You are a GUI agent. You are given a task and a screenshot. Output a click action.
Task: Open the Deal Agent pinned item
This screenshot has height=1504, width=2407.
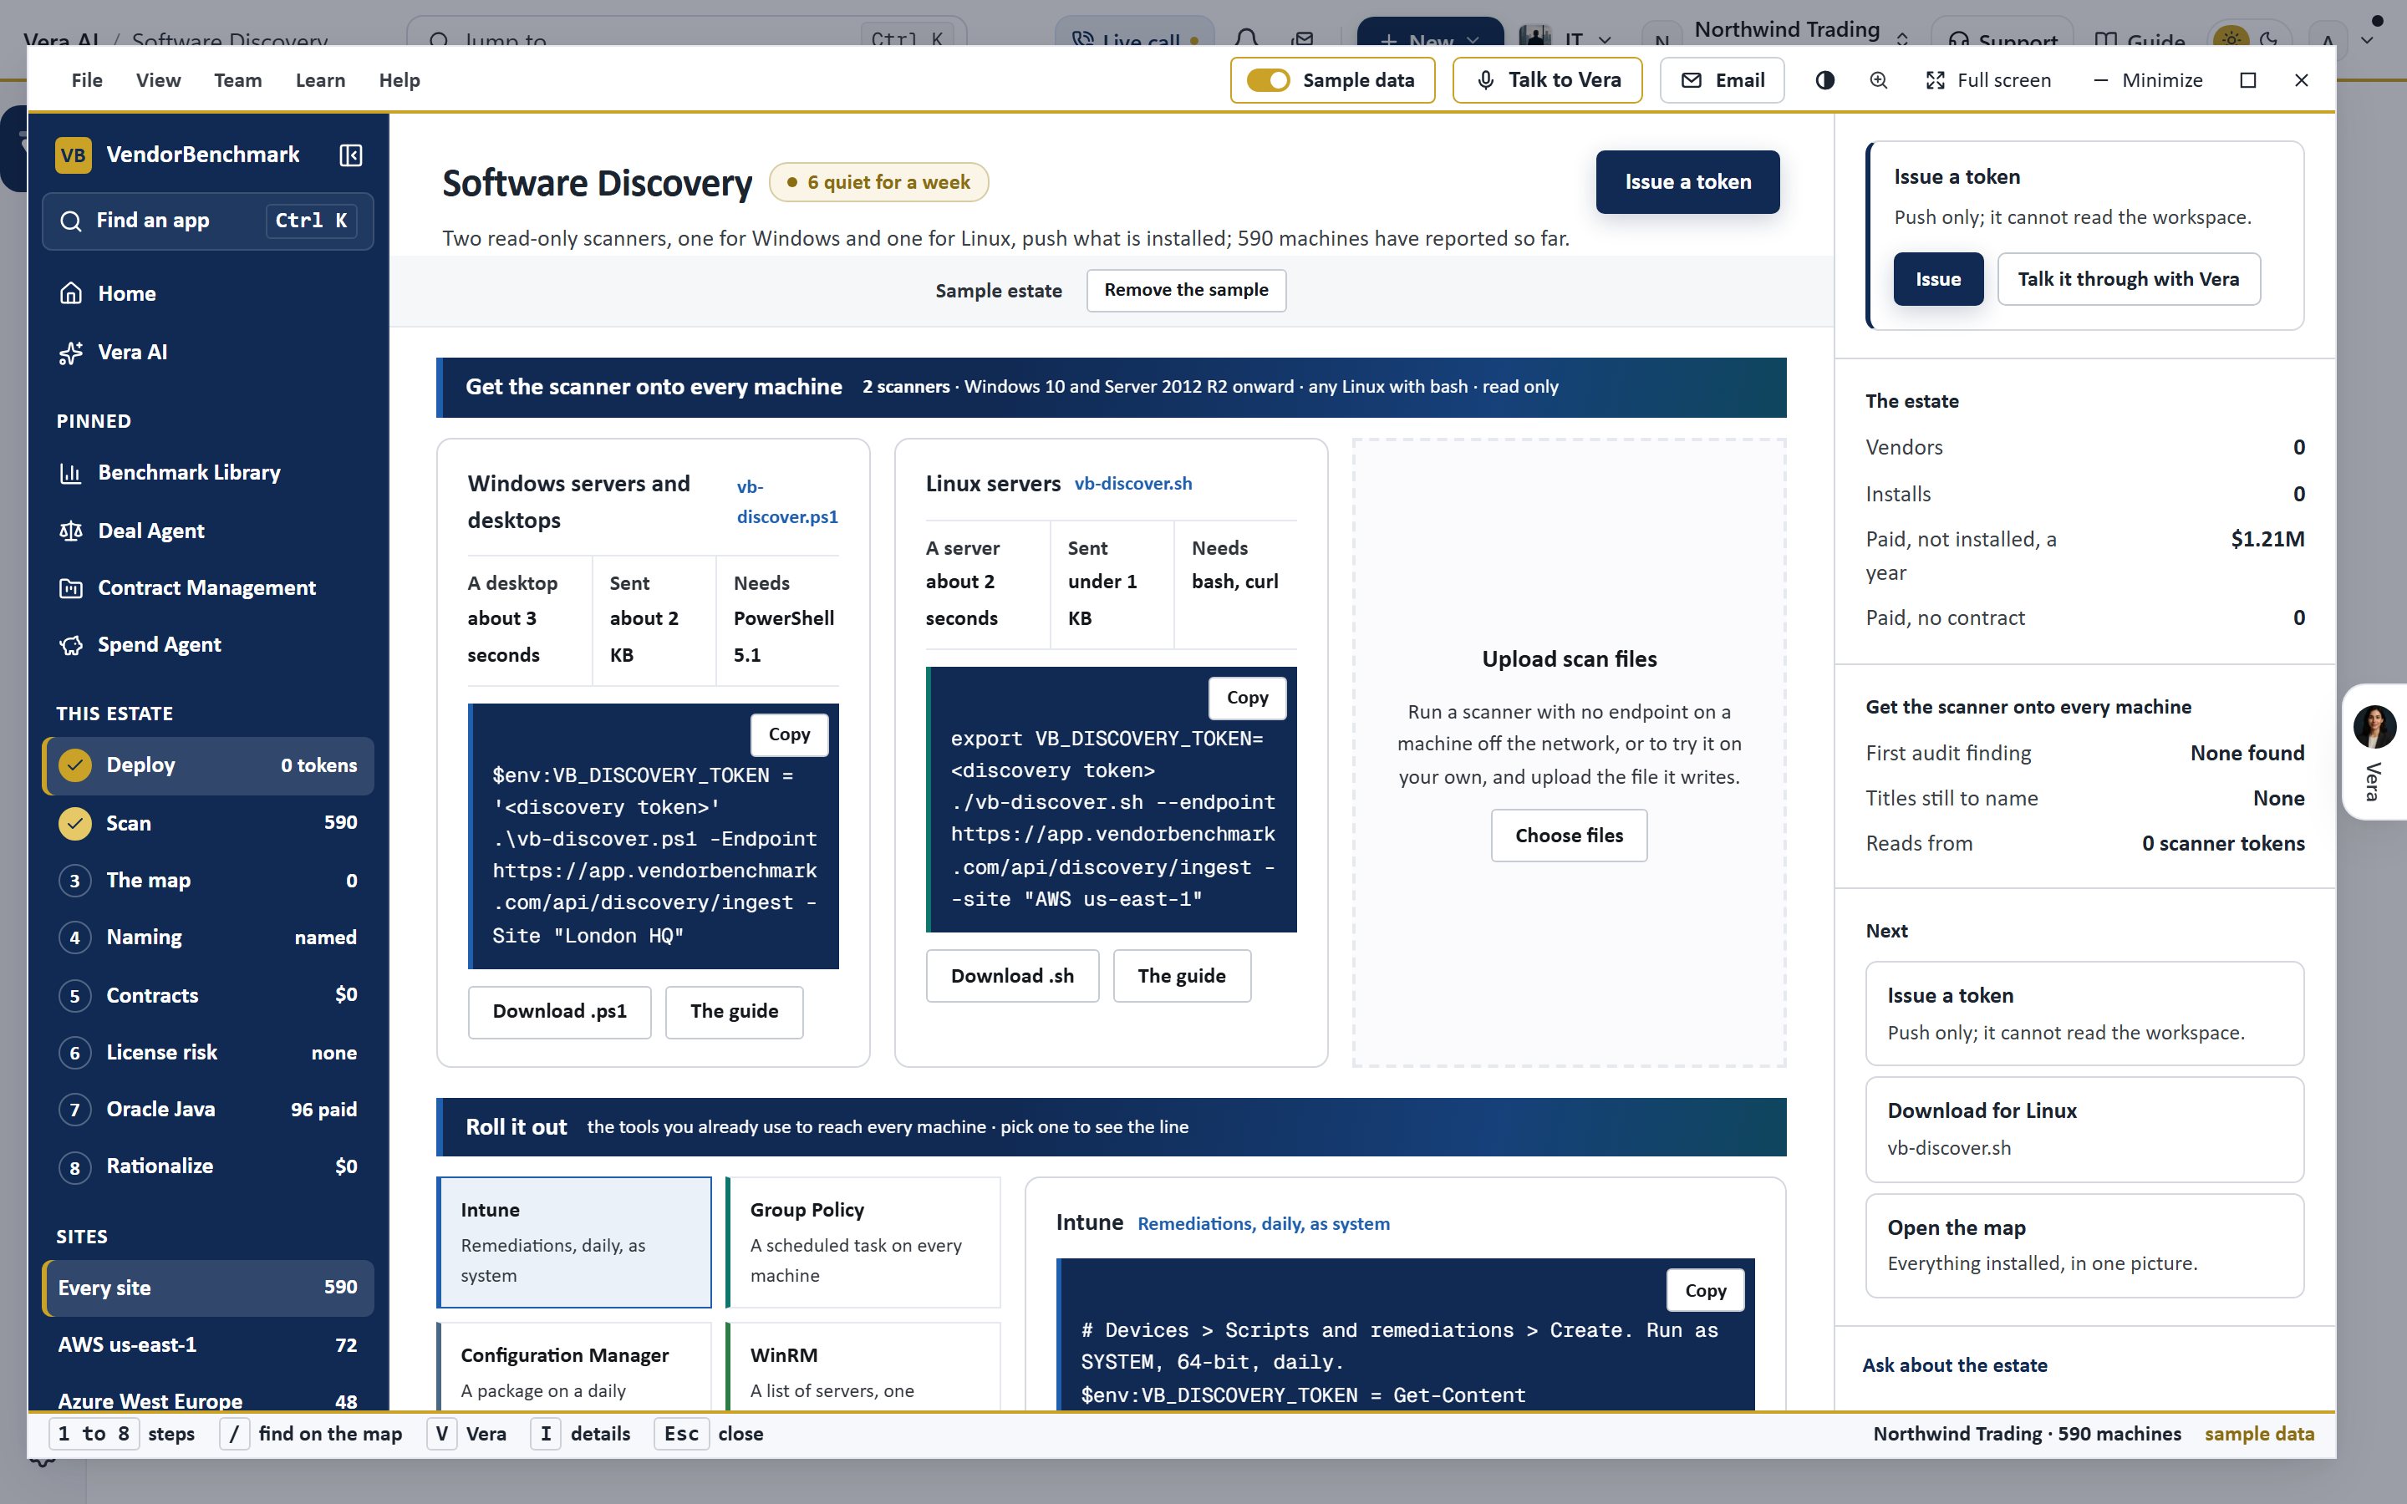click(x=208, y=531)
